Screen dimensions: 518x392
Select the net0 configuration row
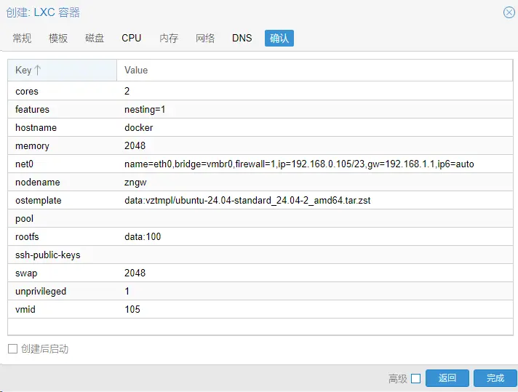(x=260, y=164)
